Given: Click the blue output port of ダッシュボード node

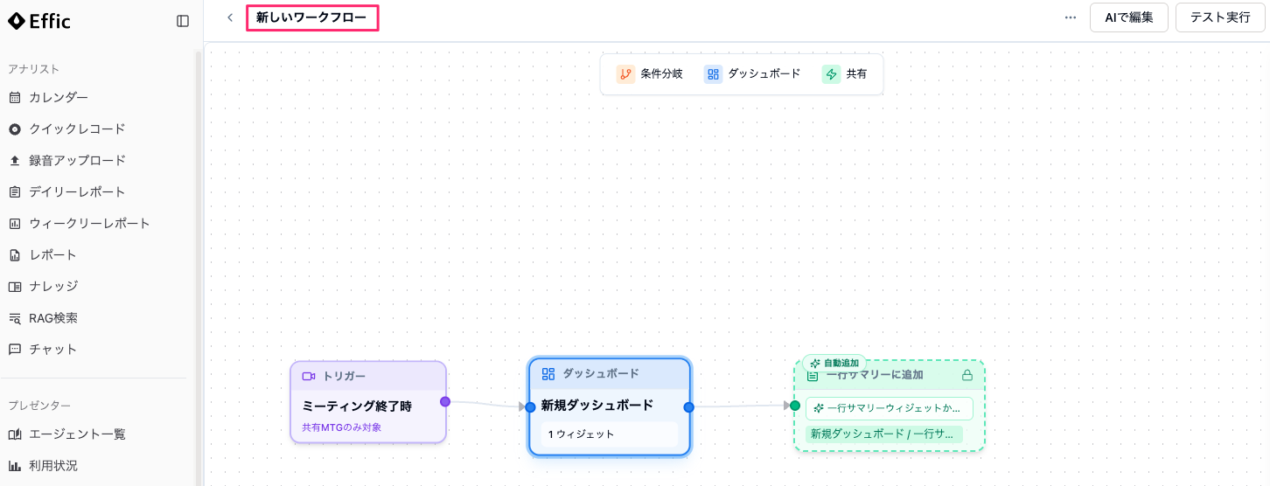Looking at the screenshot, I should 689,407.
